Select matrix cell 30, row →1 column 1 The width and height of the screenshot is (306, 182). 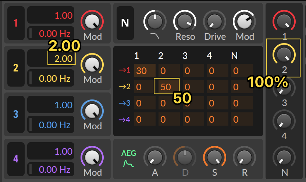tap(145, 70)
